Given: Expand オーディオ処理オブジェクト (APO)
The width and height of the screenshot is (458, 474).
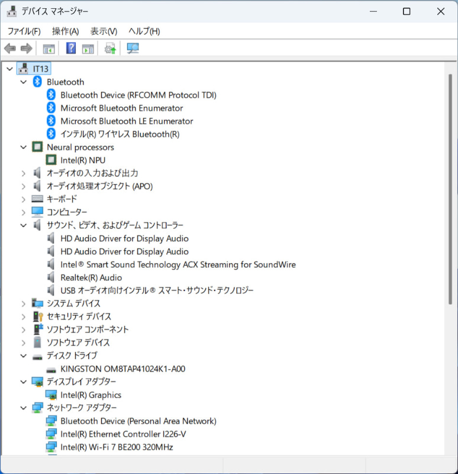Looking at the screenshot, I should pos(24,186).
